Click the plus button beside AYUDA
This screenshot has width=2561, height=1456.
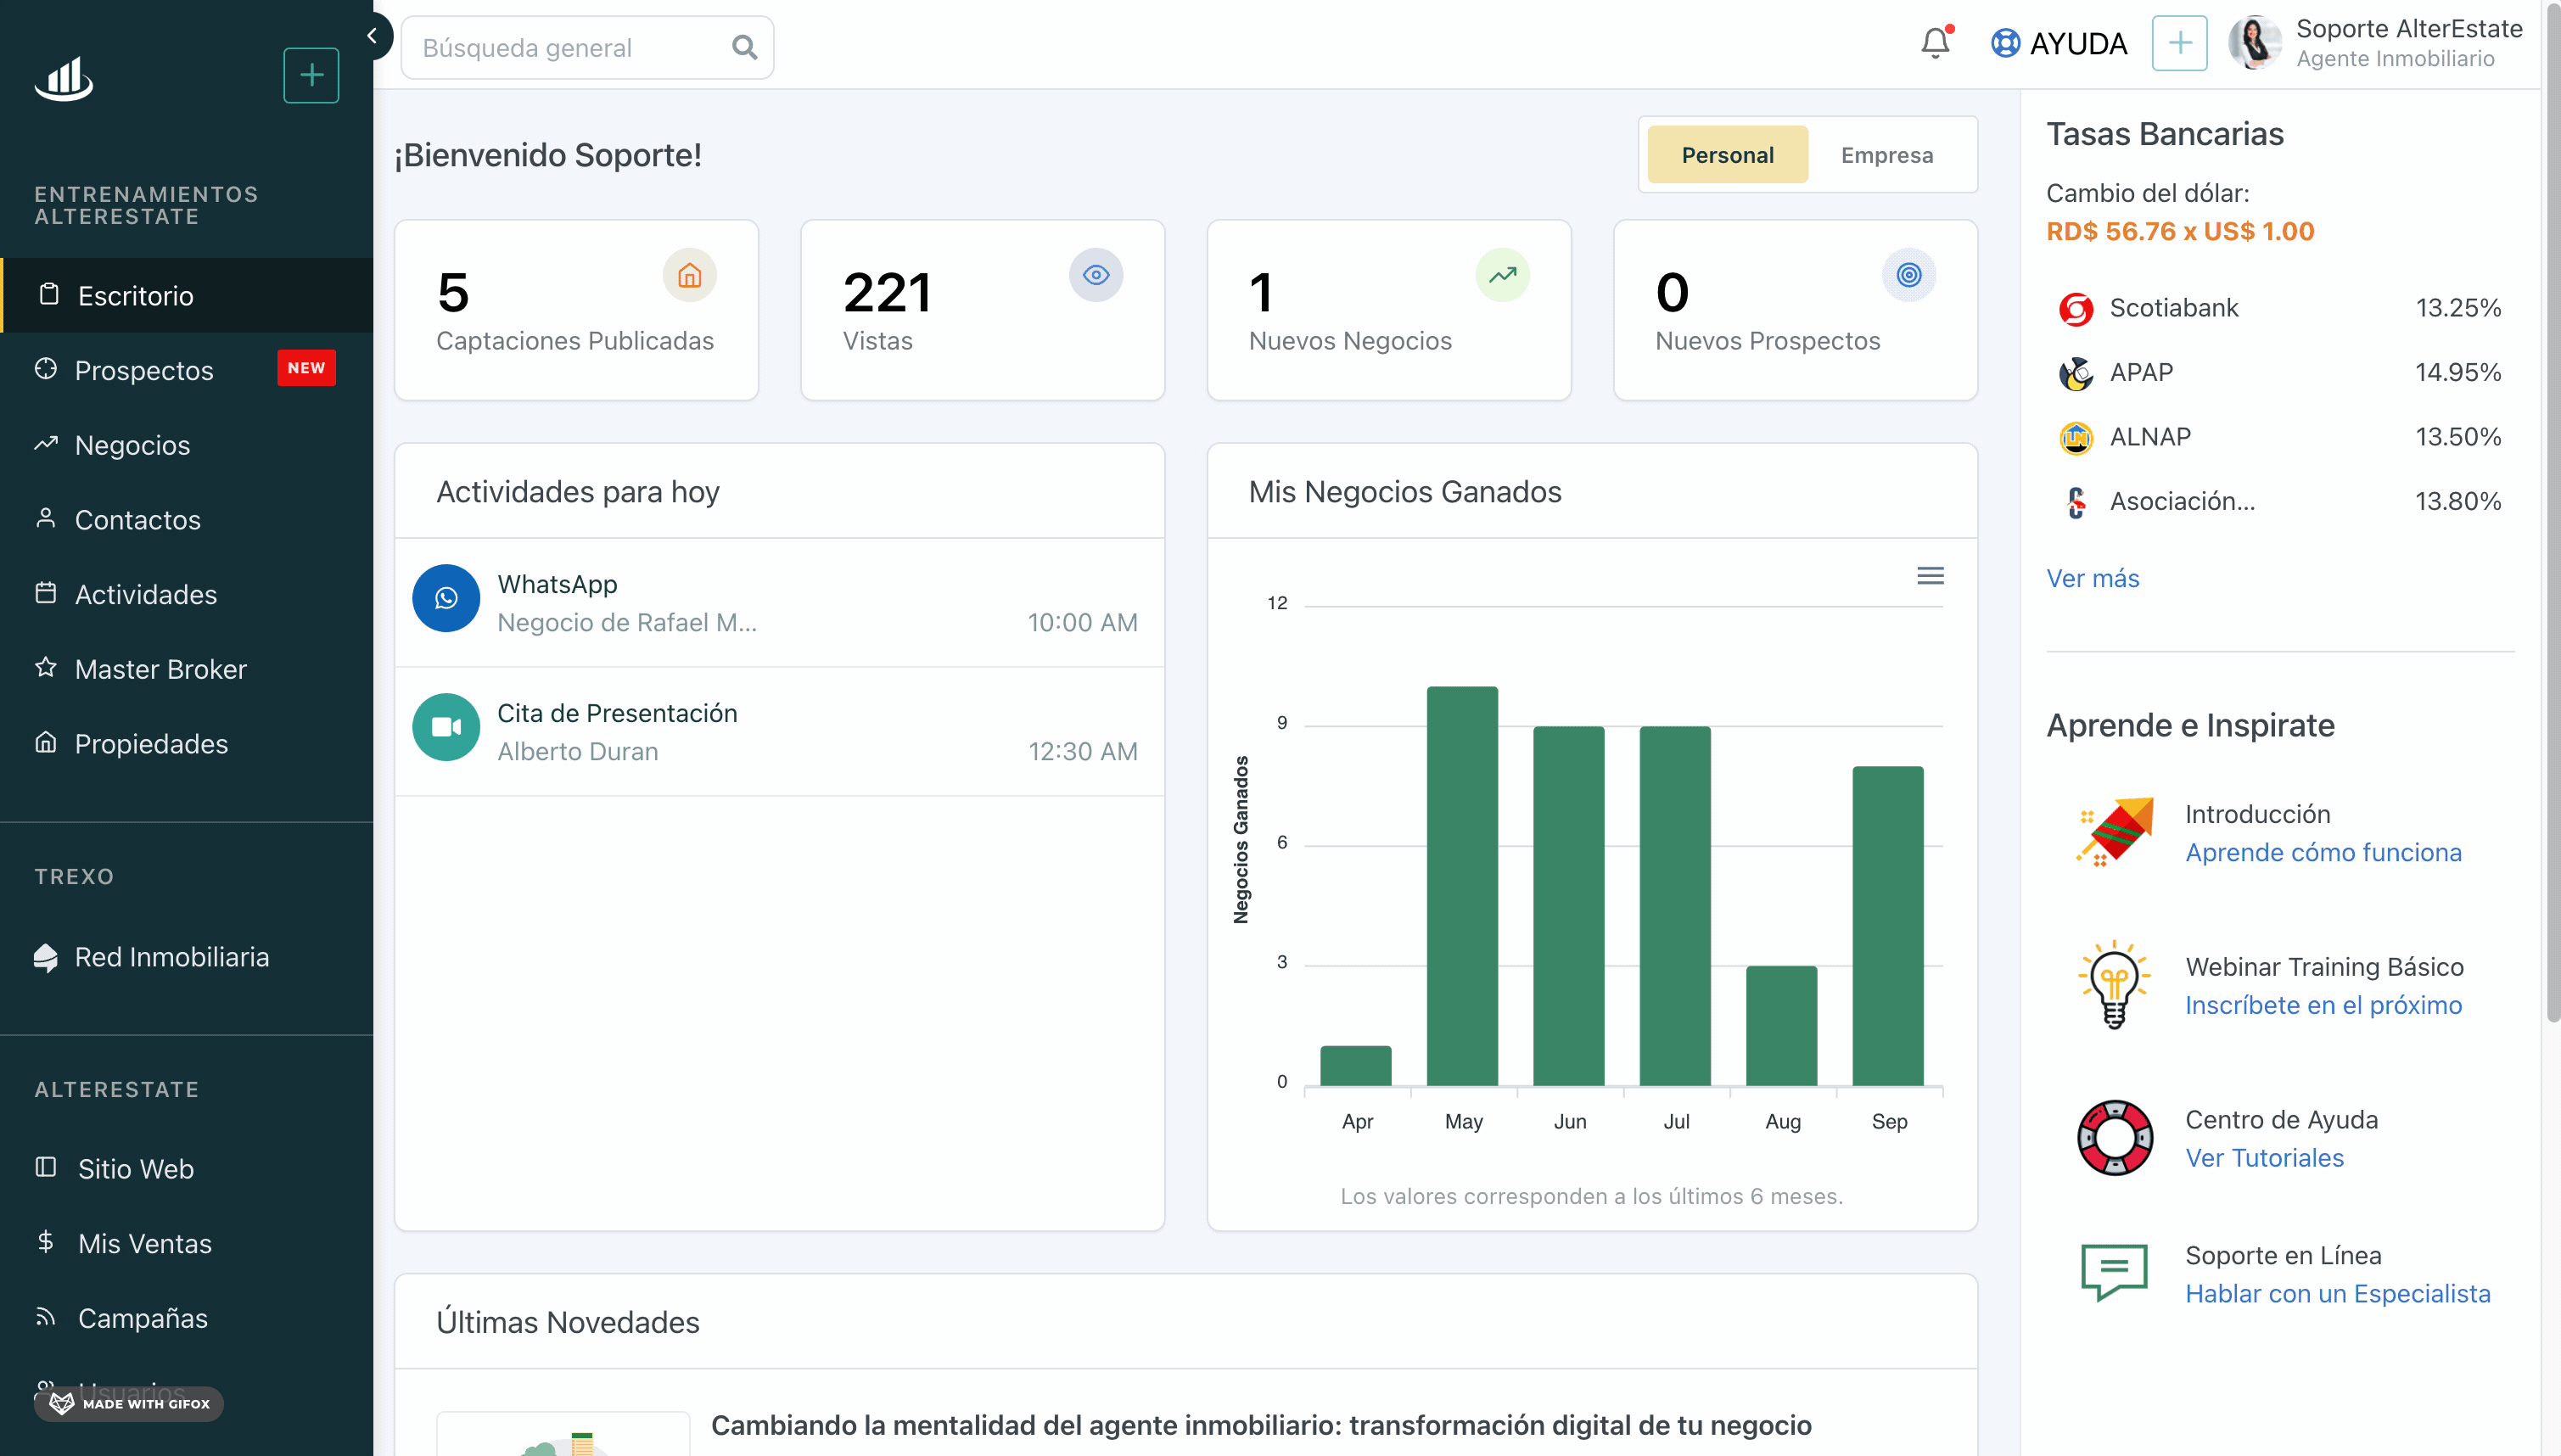(2179, 43)
